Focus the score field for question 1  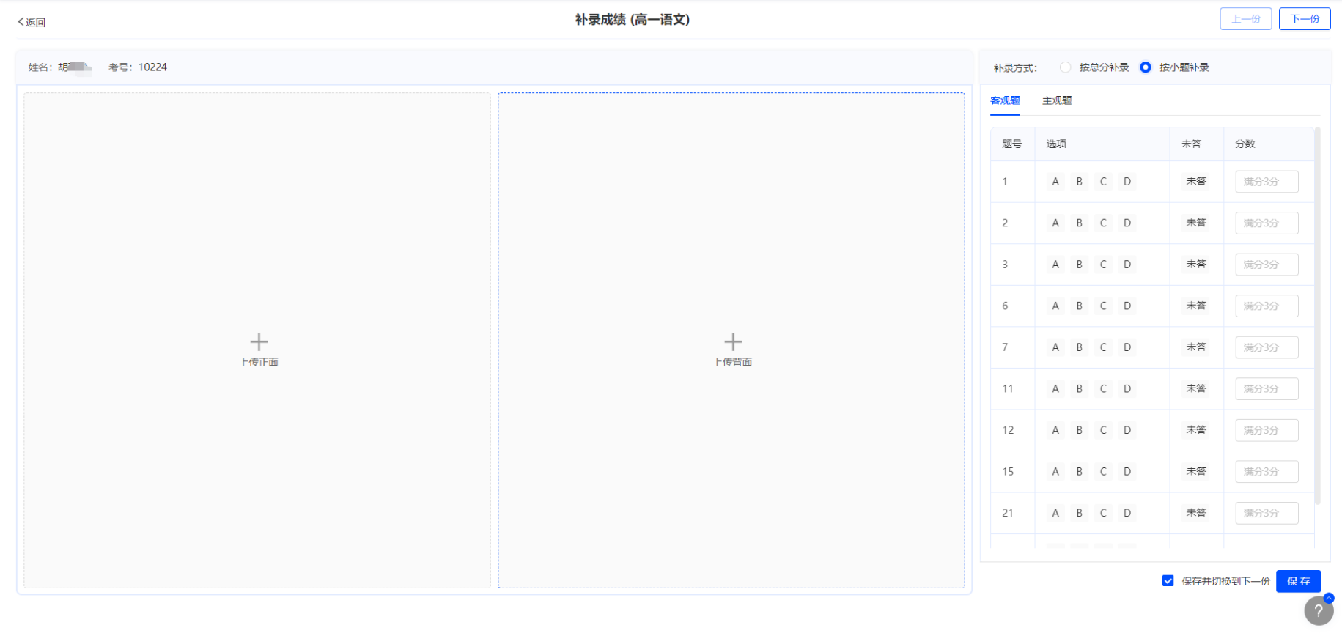[1267, 182]
